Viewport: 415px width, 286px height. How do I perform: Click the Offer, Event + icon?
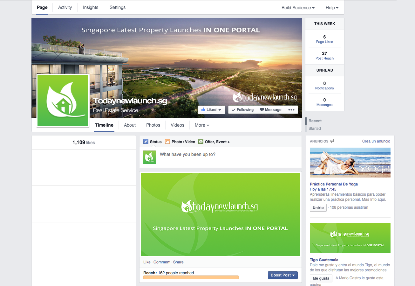(x=201, y=142)
